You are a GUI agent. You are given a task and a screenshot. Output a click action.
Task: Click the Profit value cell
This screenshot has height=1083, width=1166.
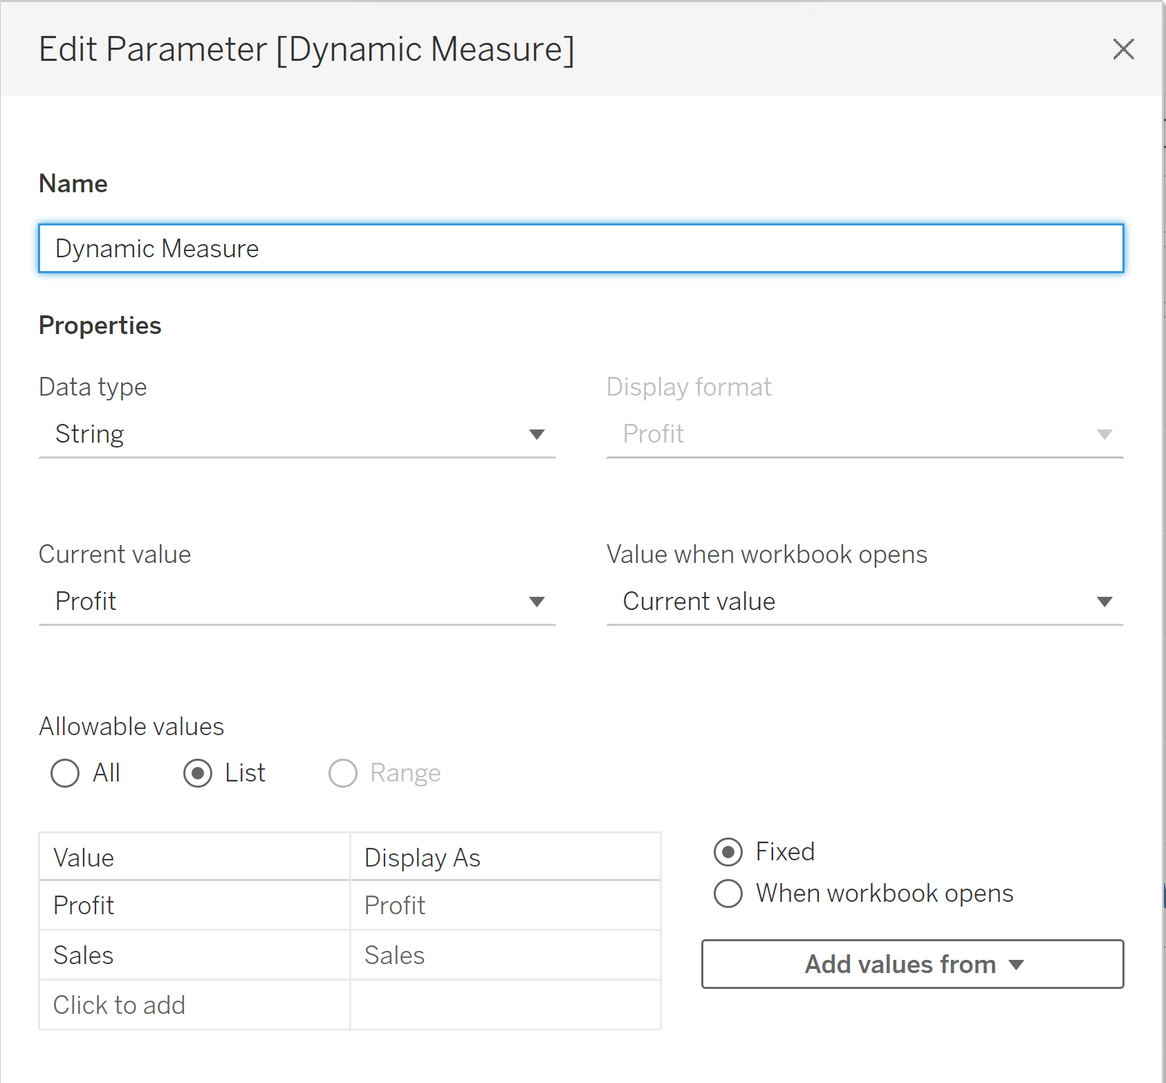pyautogui.click(x=194, y=905)
